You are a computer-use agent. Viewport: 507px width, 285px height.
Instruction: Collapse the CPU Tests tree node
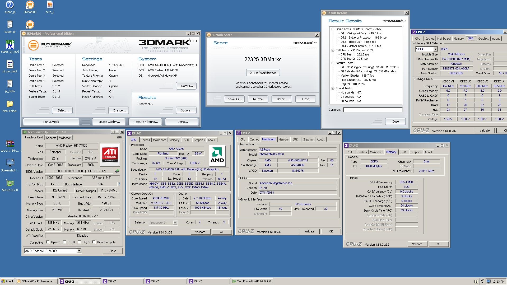click(333, 50)
